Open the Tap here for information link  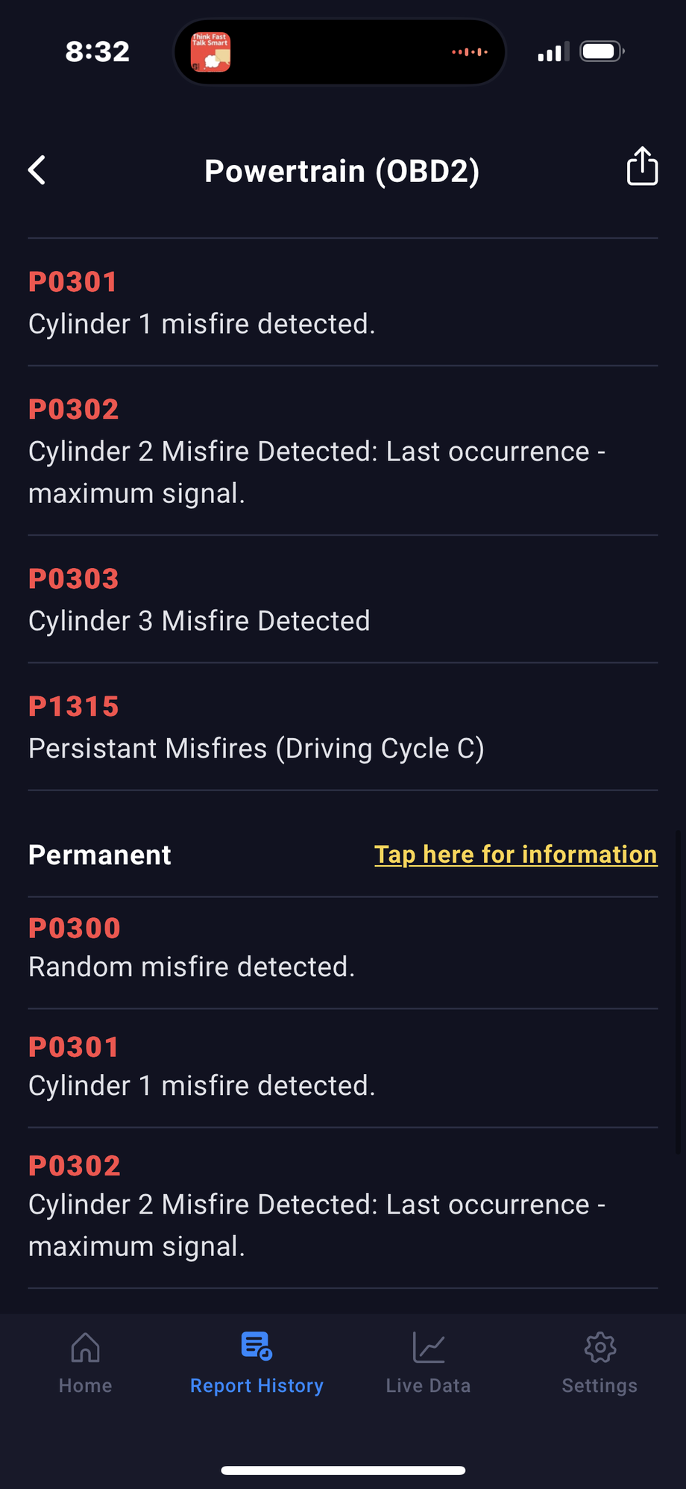coord(515,855)
